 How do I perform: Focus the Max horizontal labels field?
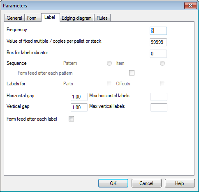pos(159,97)
